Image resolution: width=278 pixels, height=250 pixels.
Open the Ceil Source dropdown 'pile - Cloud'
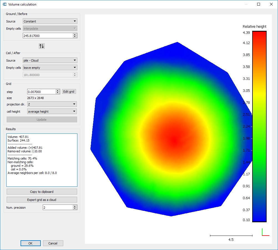[50, 60]
